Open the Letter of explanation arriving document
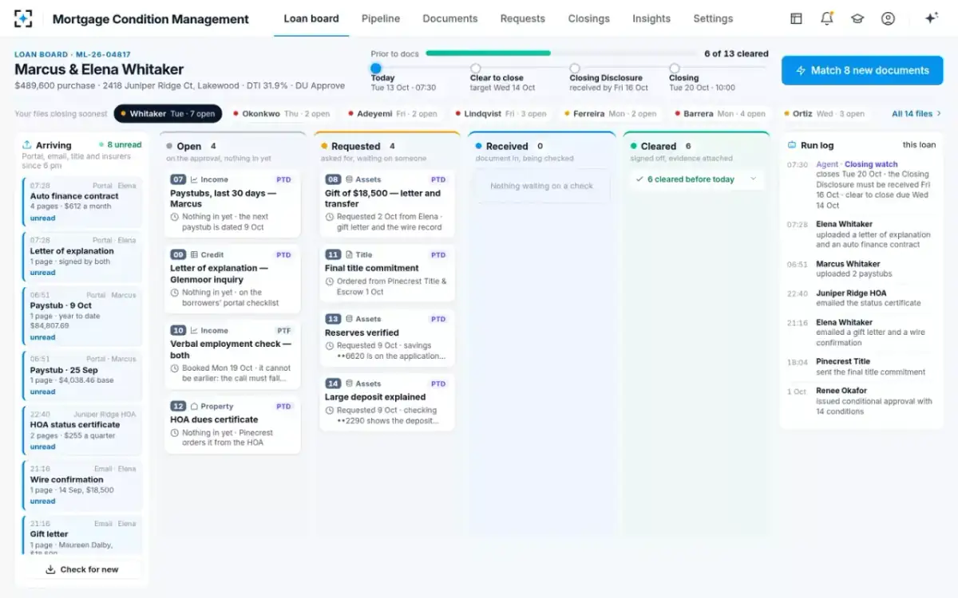The width and height of the screenshot is (958, 598). 82,257
